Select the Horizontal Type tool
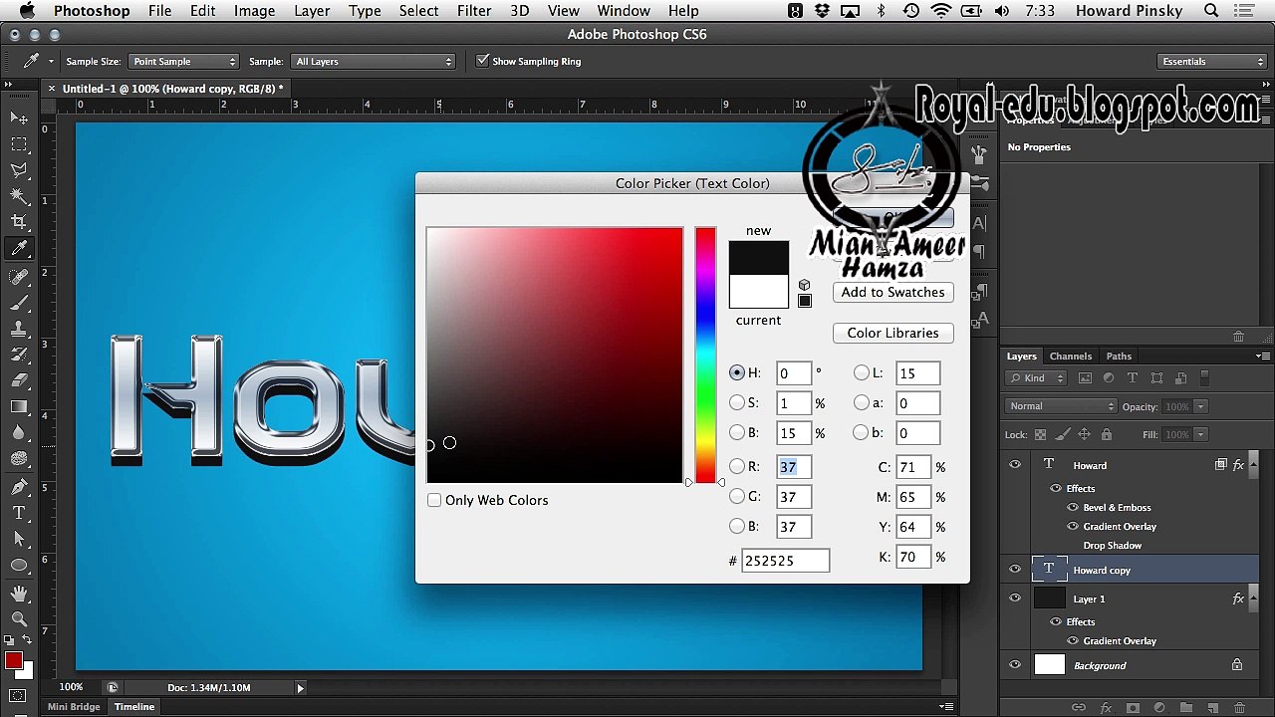1275x717 pixels. click(19, 513)
